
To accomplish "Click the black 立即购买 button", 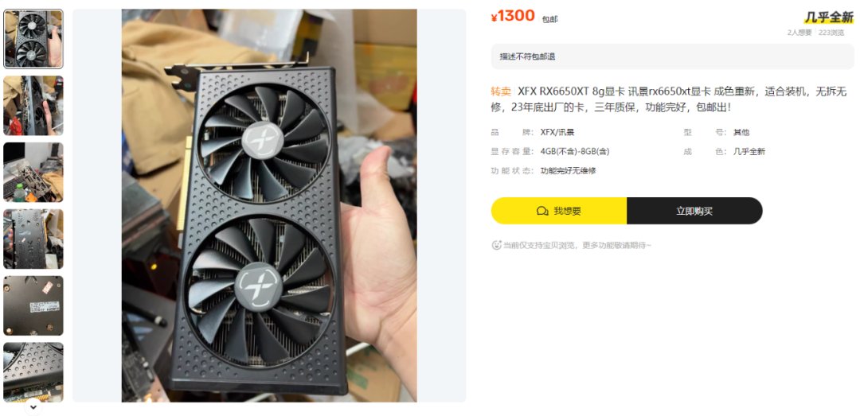I will click(694, 211).
